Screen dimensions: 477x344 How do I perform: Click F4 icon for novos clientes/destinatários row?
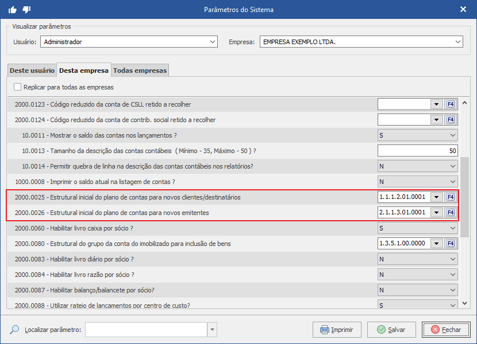[451, 197]
